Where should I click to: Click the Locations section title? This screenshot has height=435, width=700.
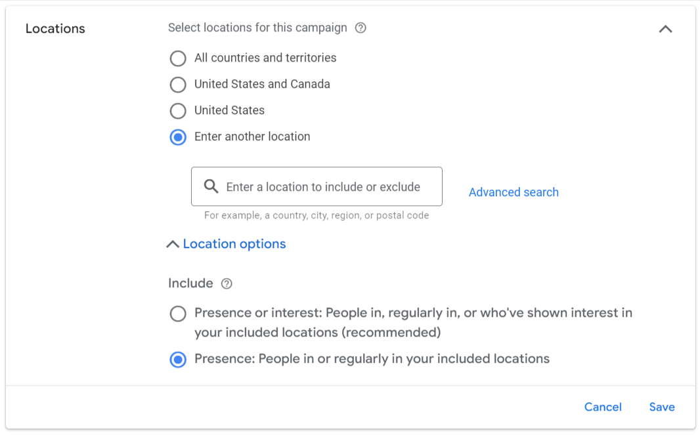click(x=55, y=29)
